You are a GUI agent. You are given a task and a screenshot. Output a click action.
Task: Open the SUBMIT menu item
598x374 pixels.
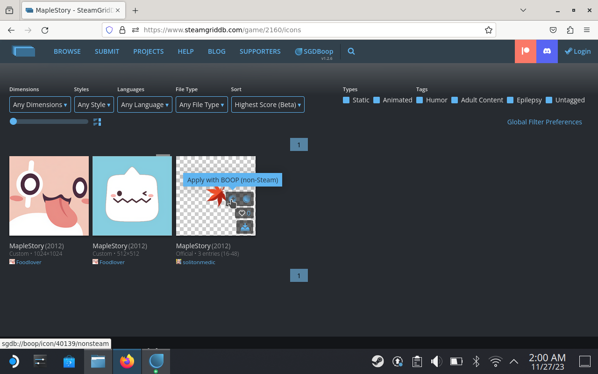pyautogui.click(x=107, y=51)
